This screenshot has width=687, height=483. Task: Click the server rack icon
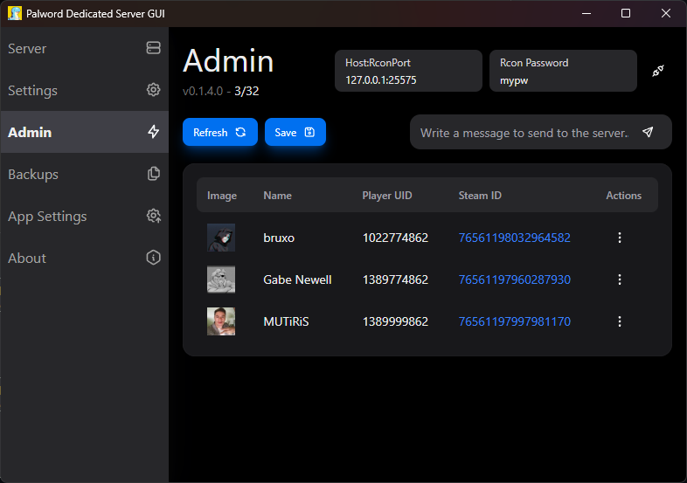[153, 48]
